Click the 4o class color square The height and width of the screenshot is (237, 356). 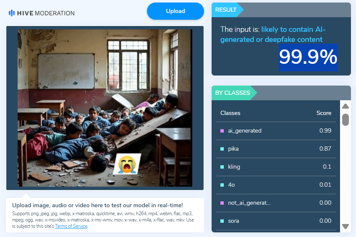pyautogui.click(x=222, y=185)
